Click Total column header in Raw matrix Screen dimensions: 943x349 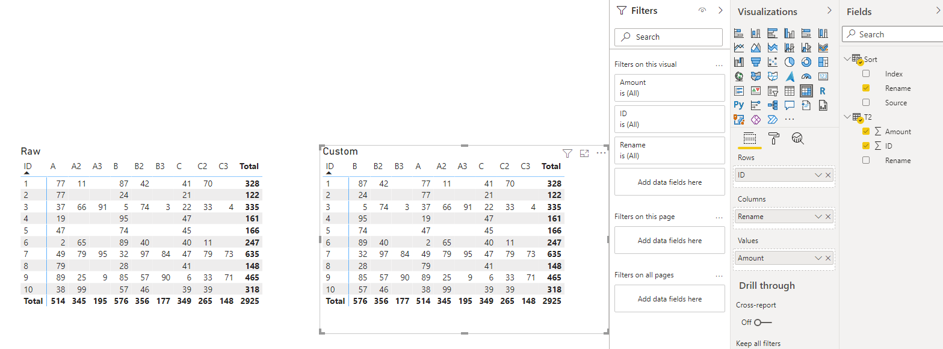tap(249, 166)
